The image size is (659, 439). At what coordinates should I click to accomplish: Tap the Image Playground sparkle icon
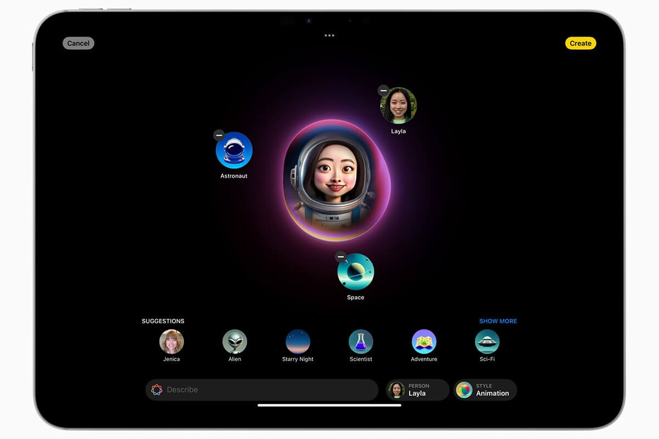(x=156, y=390)
